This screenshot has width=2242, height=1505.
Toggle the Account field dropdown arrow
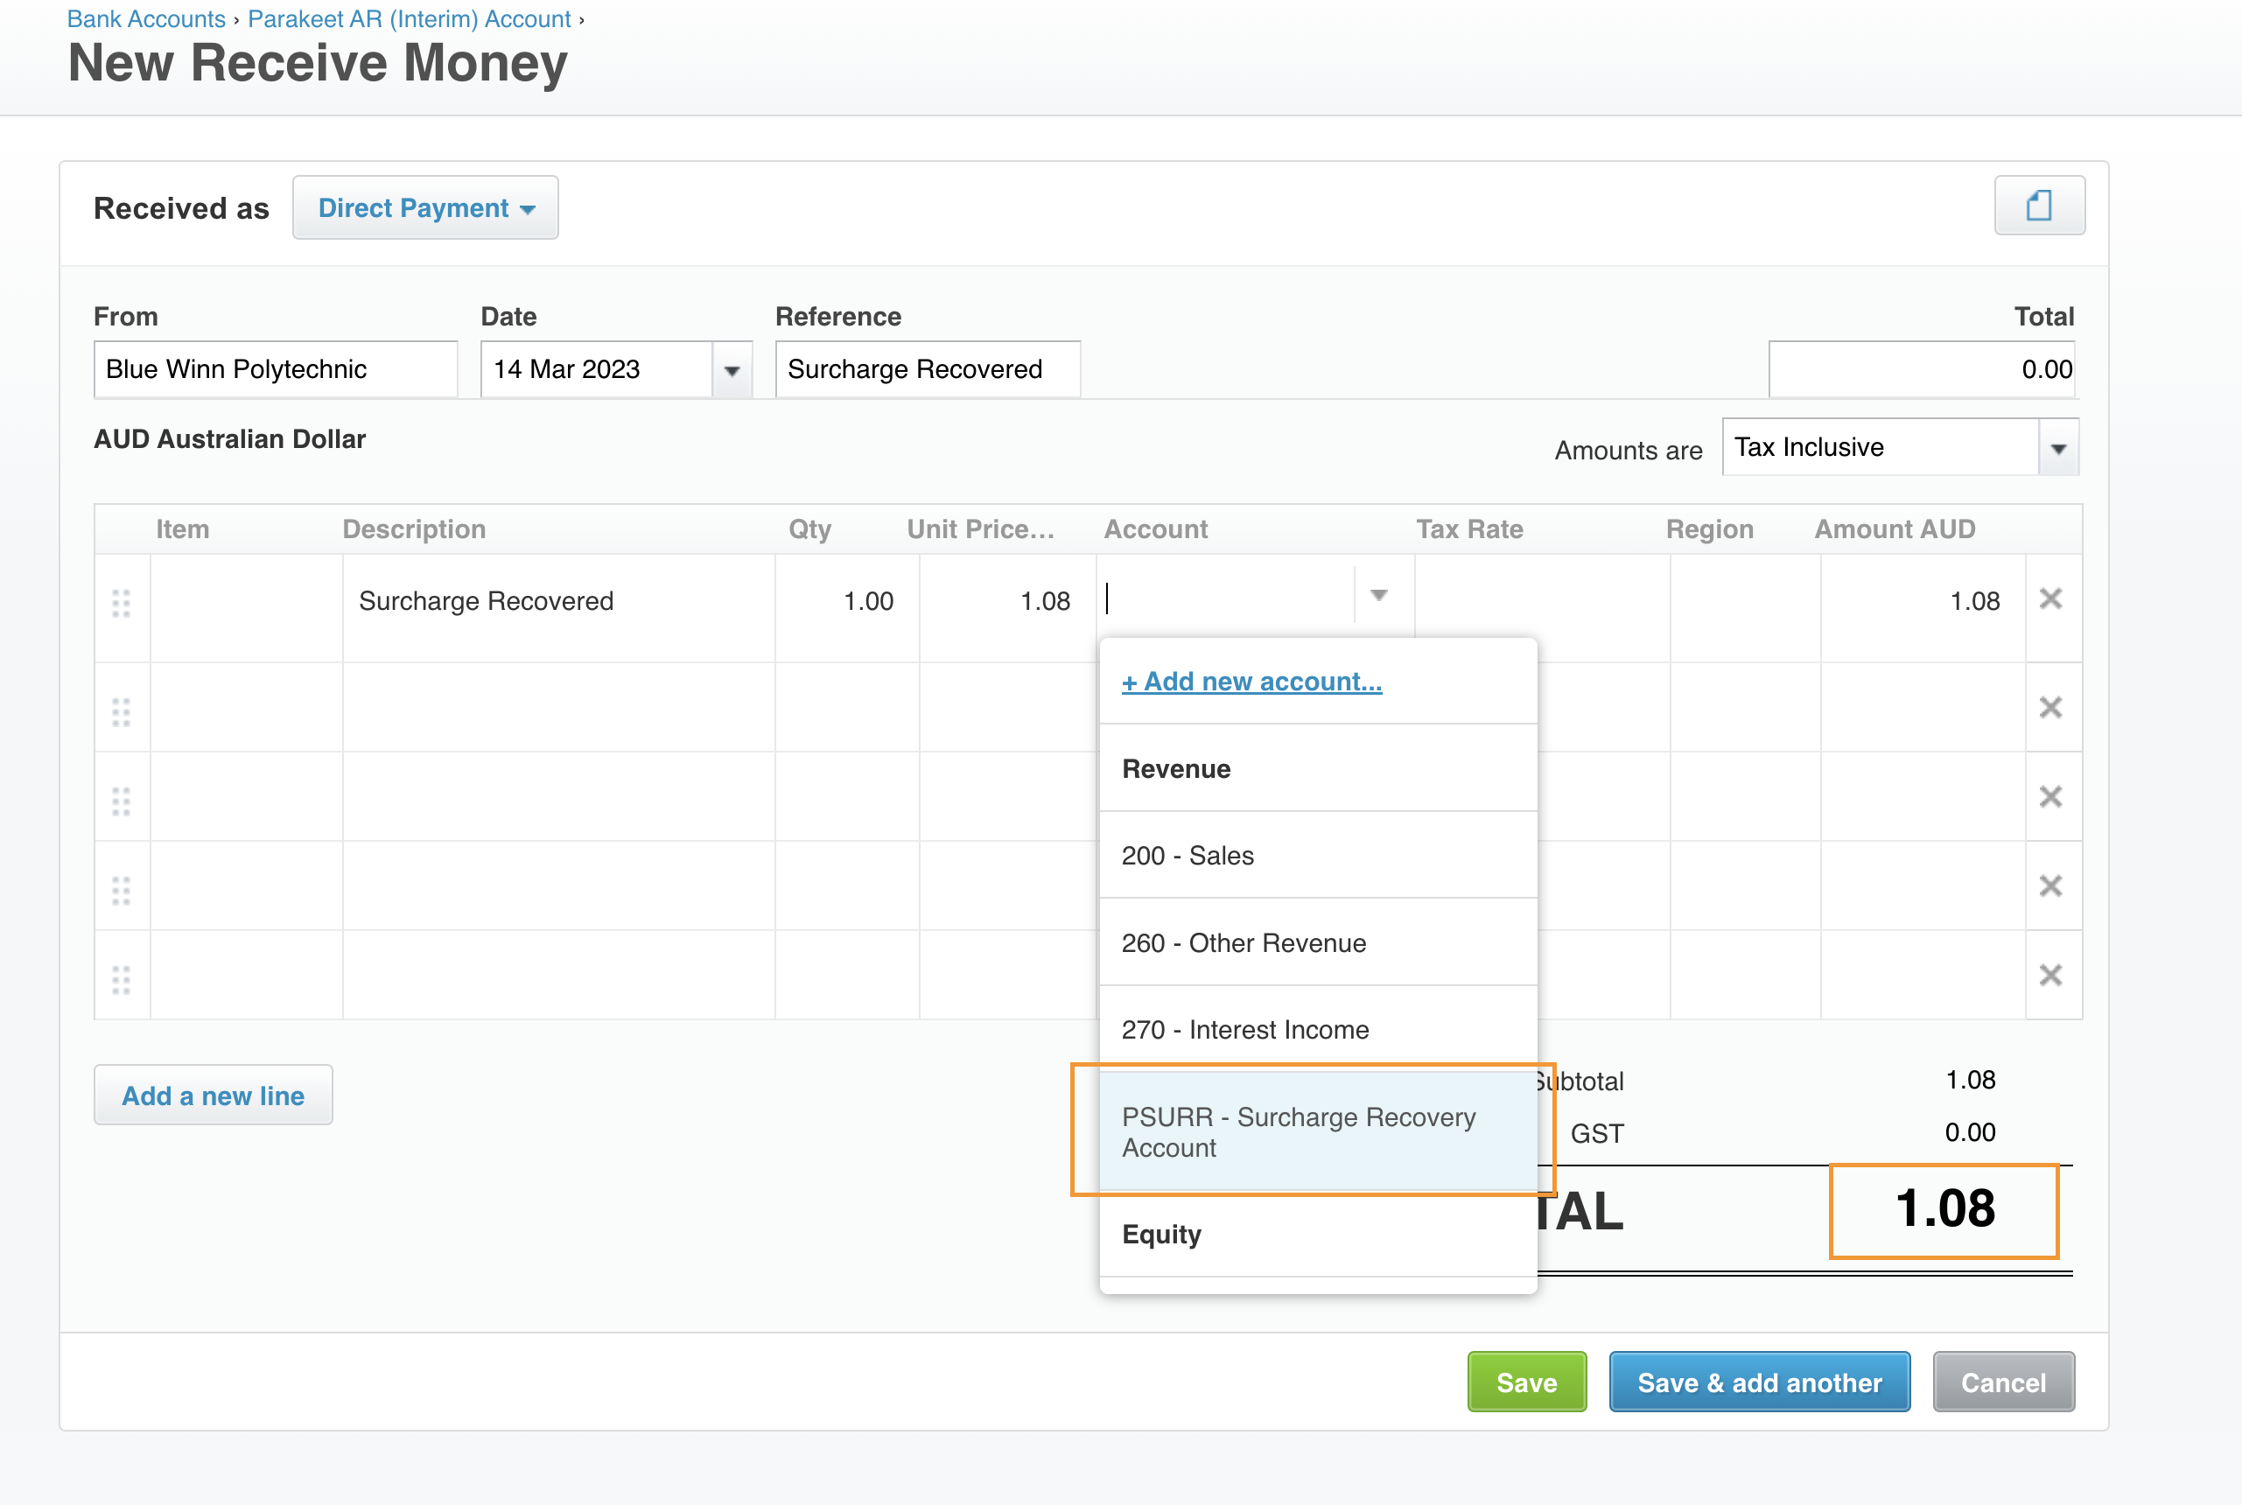(1378, 596)
